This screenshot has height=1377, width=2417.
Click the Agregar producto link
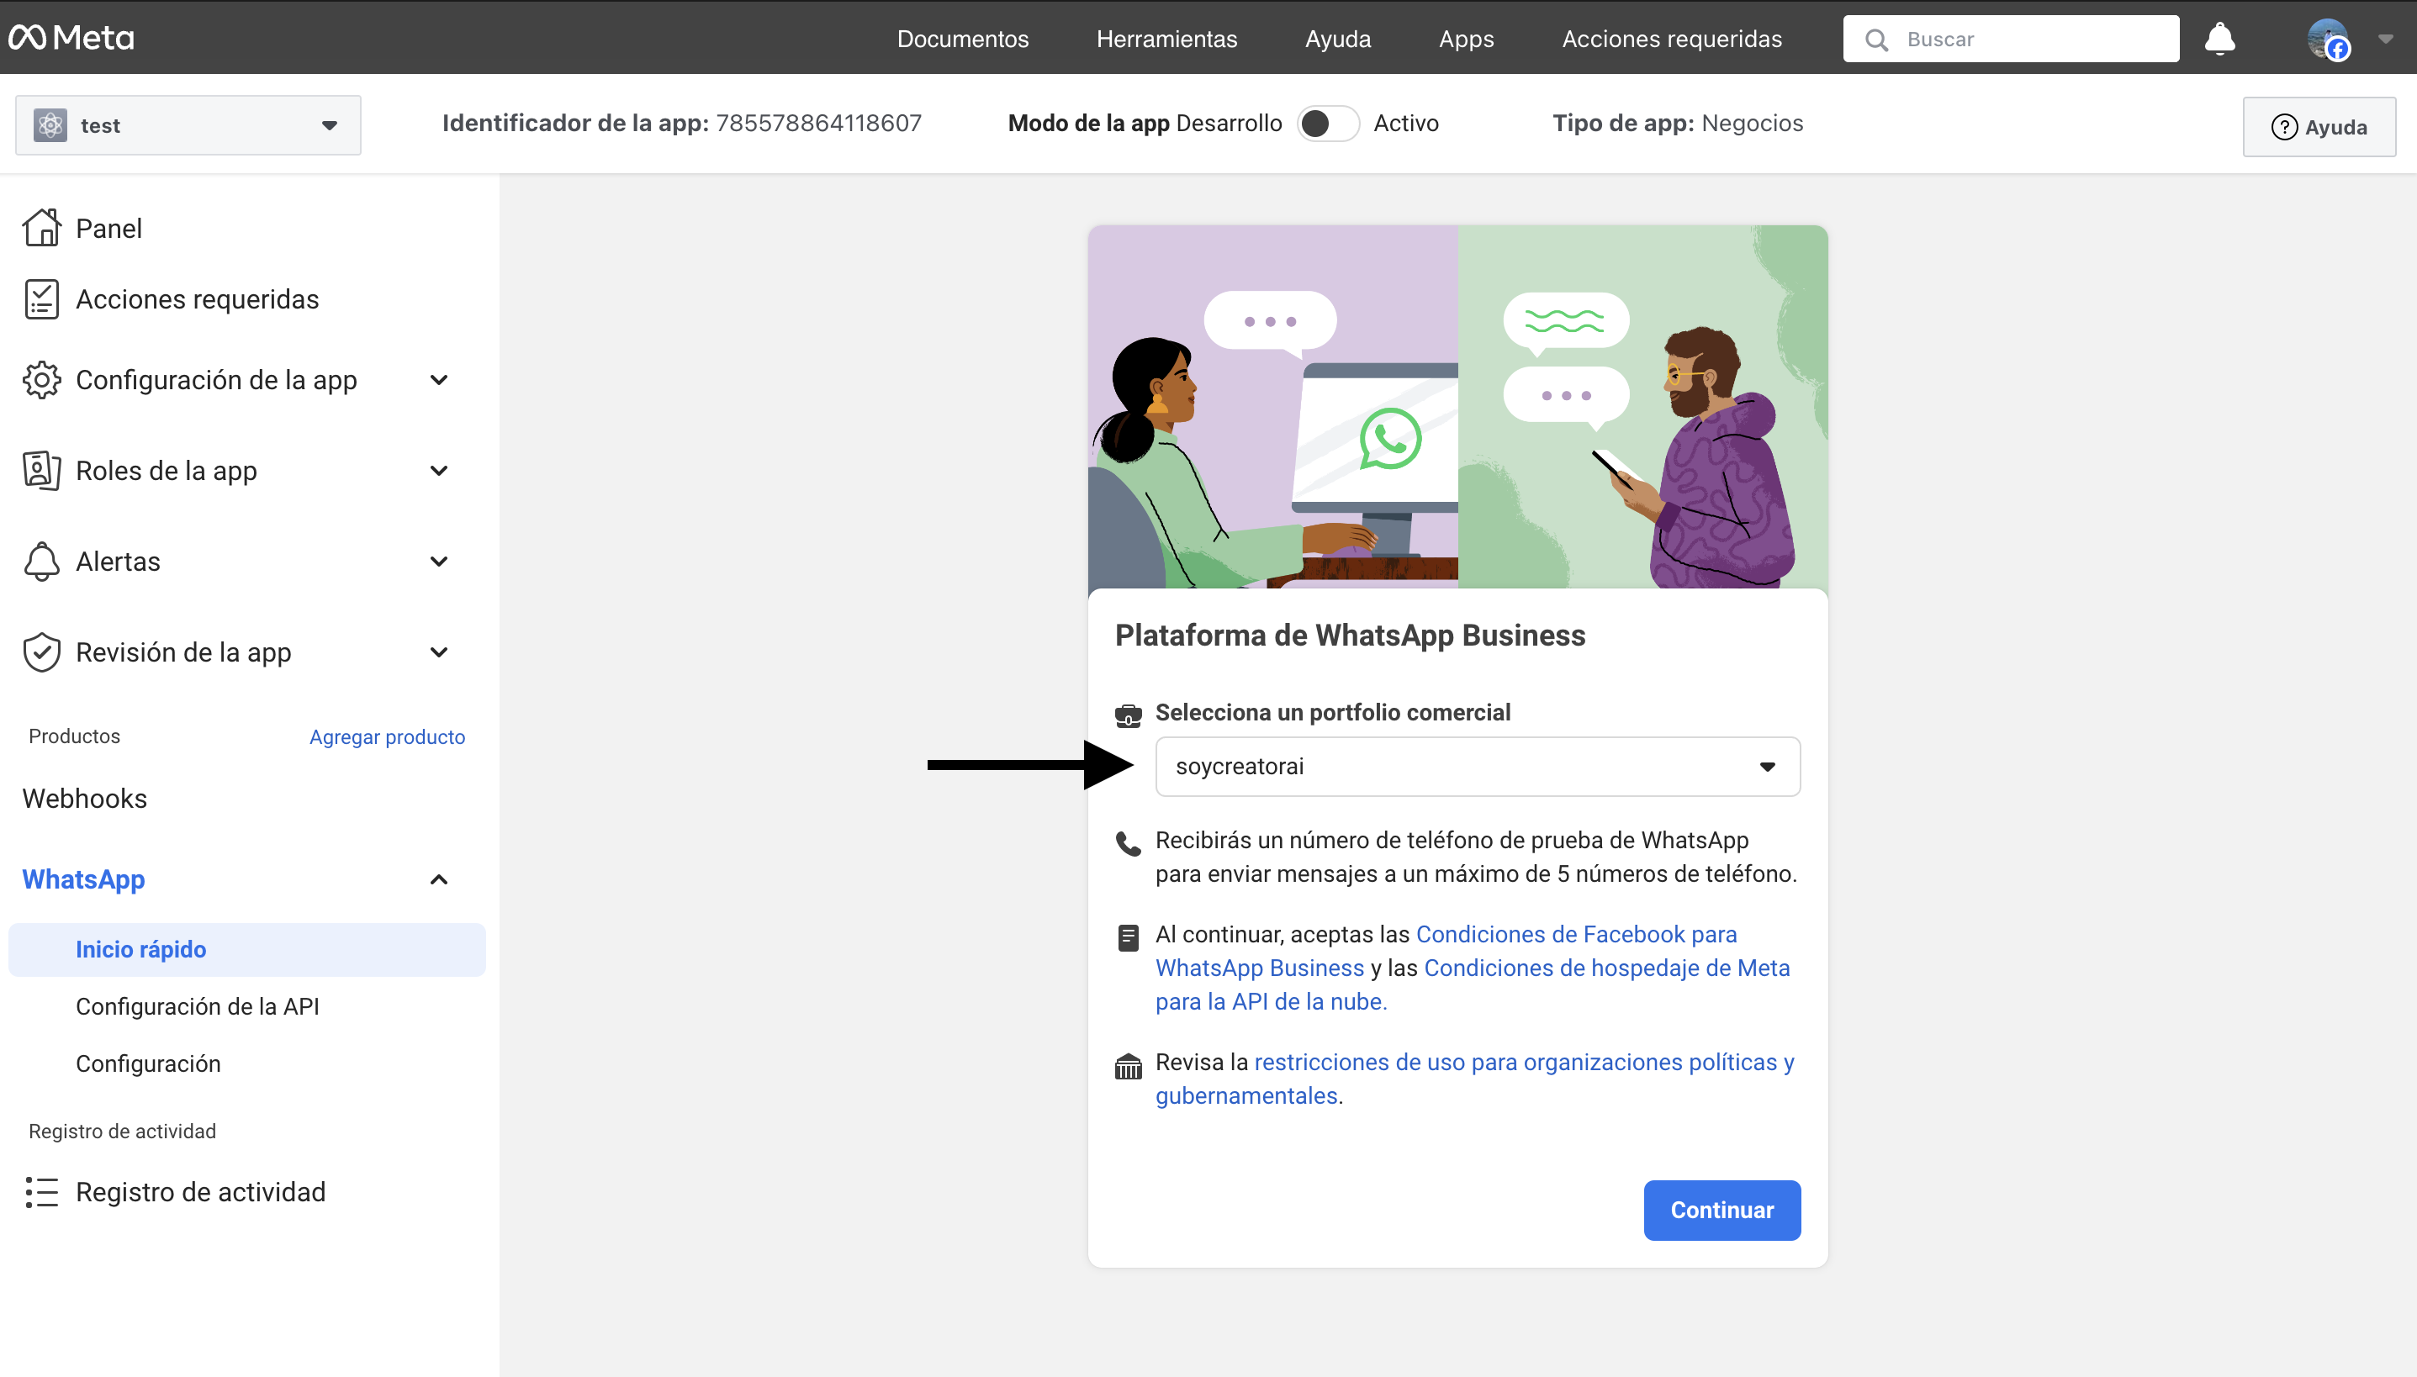(387, 736)
